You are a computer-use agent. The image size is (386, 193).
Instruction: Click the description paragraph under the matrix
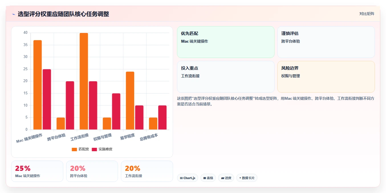coord(276,101)
